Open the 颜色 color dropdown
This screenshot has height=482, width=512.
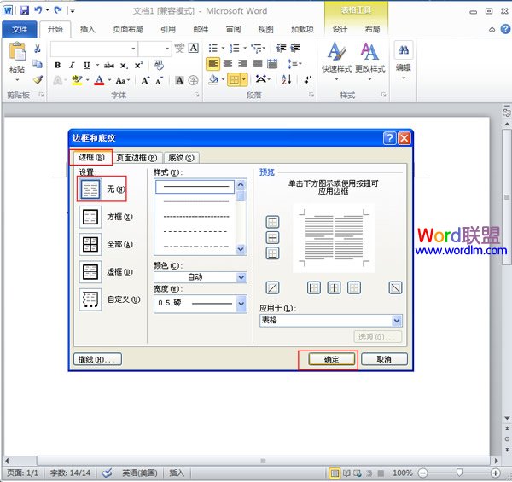pyautogui.click(x=241, y=277)
